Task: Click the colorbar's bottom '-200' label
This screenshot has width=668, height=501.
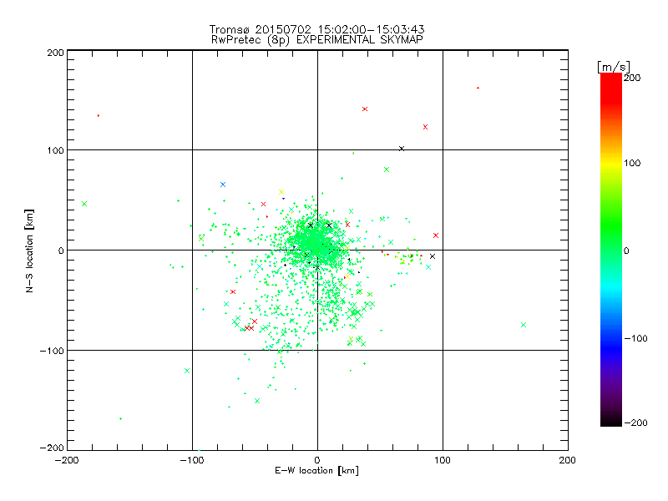Action: click(x=635, y=423)
